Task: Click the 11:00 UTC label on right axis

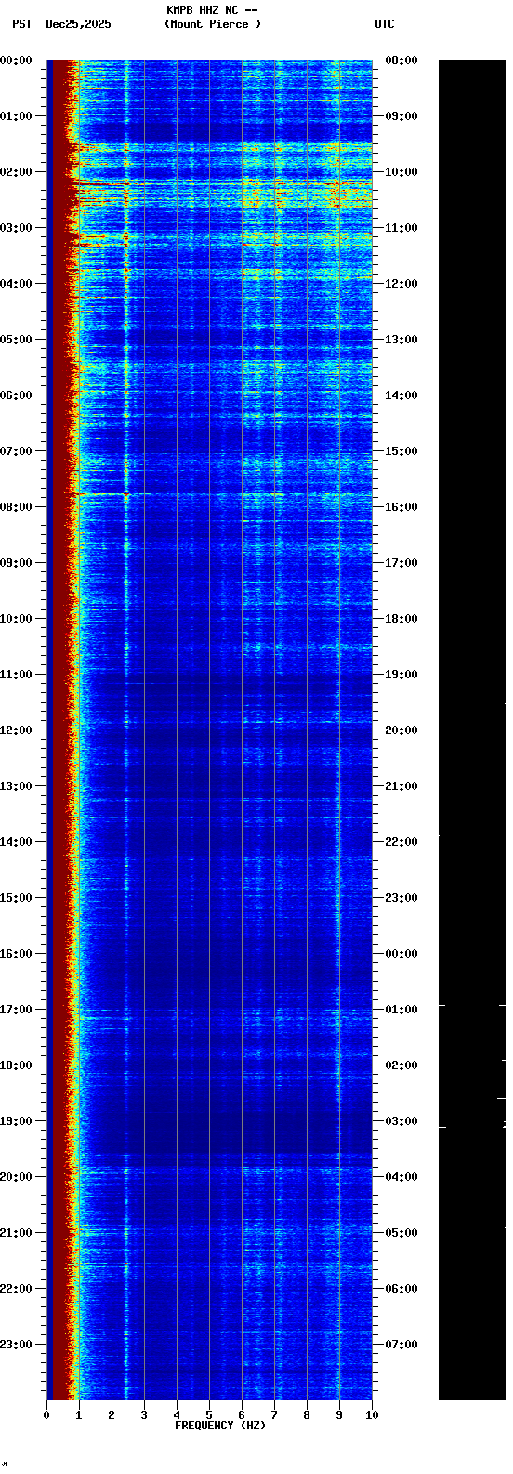Action: 401,228
